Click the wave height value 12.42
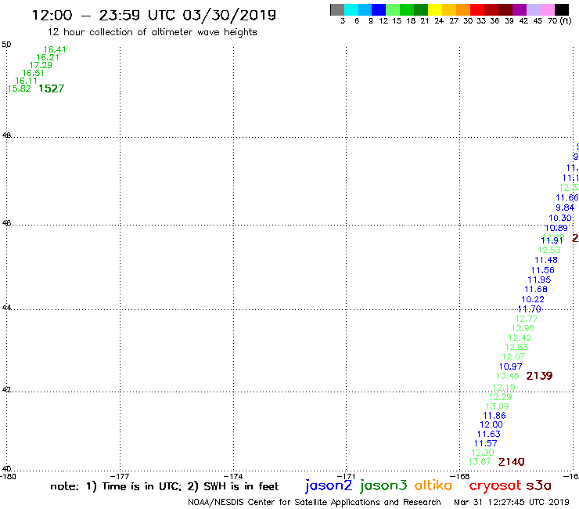This screenshot has height=509, width=579. 520,338
